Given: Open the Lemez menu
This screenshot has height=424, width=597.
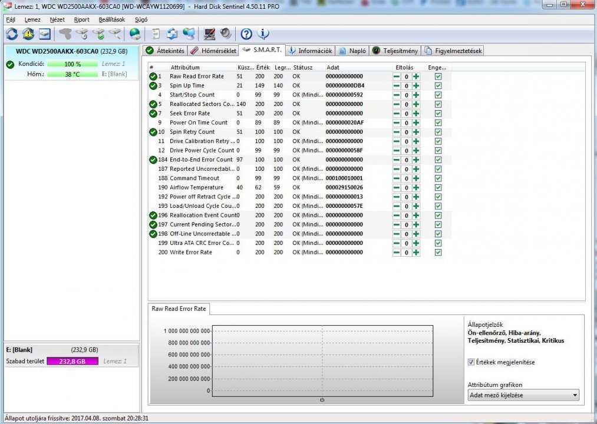Looking at the screenshot, I should tap(32, 20).
